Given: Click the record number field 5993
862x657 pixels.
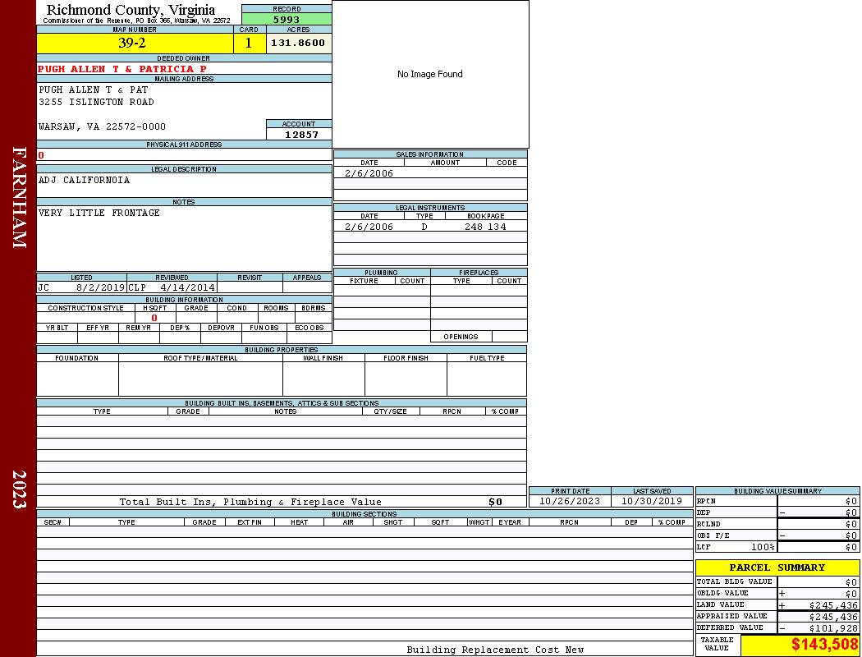Looking at the screenshot, I should pos(287,20).
